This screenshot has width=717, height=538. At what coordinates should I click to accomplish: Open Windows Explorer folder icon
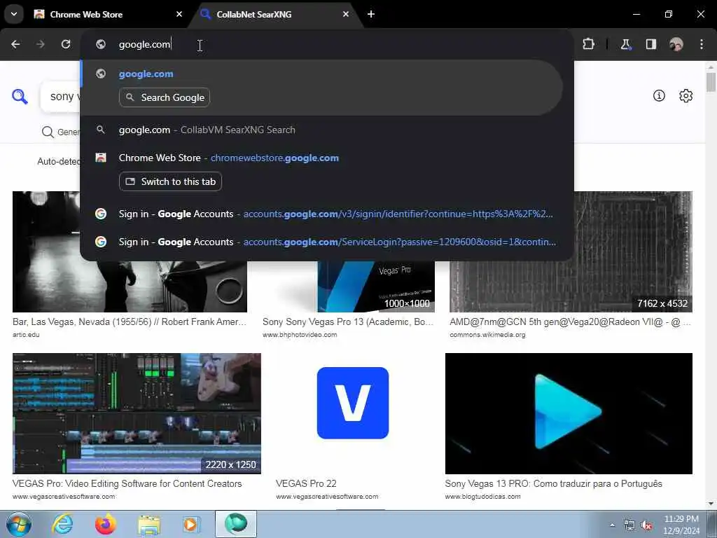coord(149,524)
